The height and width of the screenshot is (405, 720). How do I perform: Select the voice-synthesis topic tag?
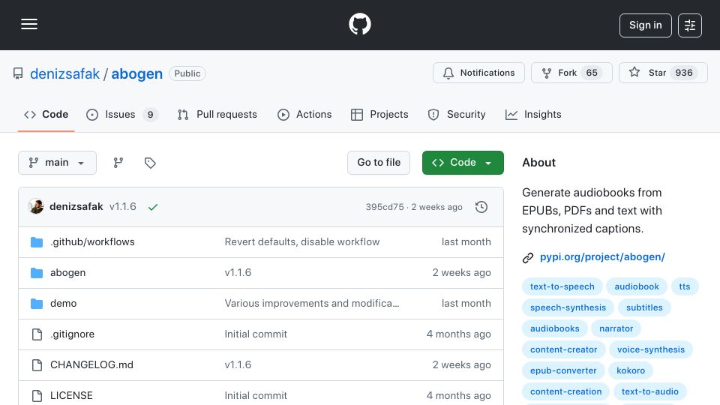point(651,350)
